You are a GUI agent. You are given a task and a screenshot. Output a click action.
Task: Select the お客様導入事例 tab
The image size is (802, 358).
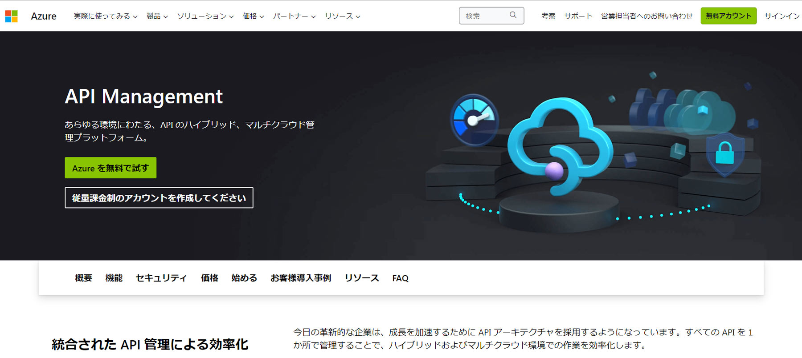click(x=301, y=278)
